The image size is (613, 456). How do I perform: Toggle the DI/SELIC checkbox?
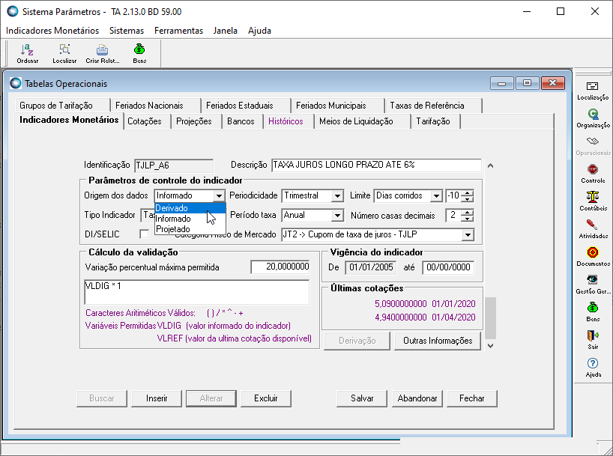point(145,234)
